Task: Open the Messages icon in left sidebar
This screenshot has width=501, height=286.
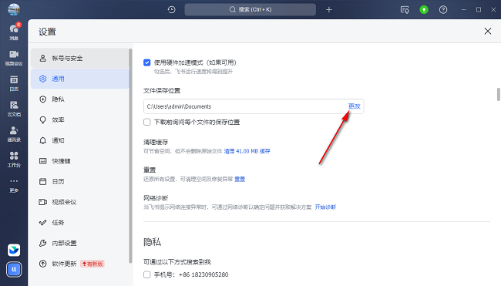Action: click(x=14, y=32)
